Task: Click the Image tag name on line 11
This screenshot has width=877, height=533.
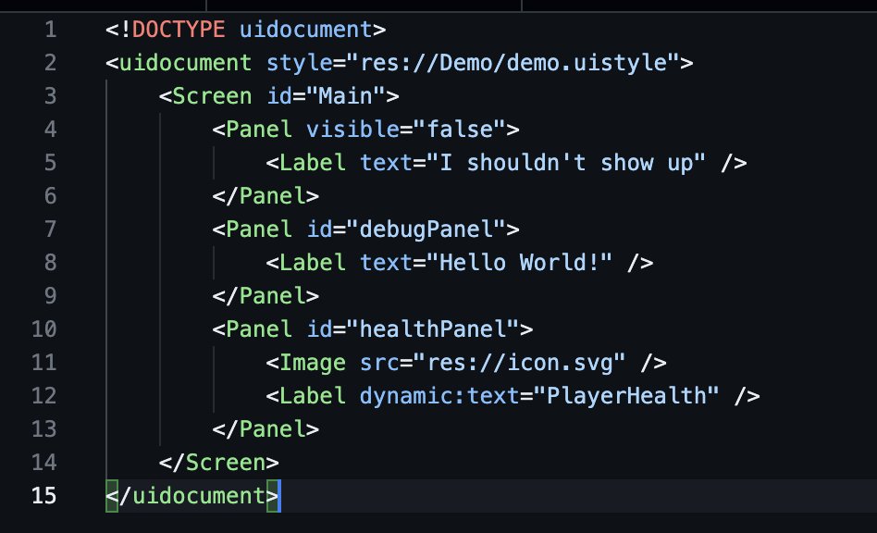Action: (x=312, y=363)
